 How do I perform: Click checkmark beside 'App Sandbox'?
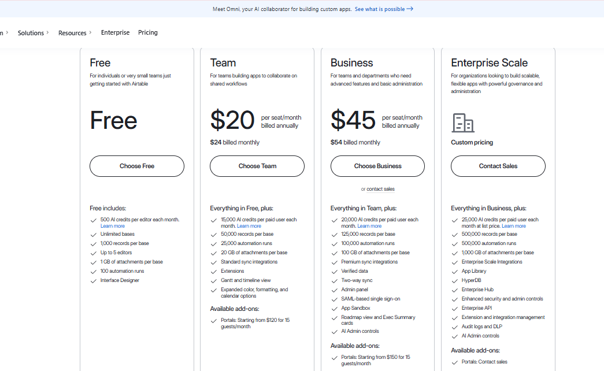334,309
